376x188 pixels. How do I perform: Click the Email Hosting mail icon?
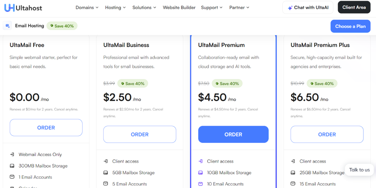7,26
